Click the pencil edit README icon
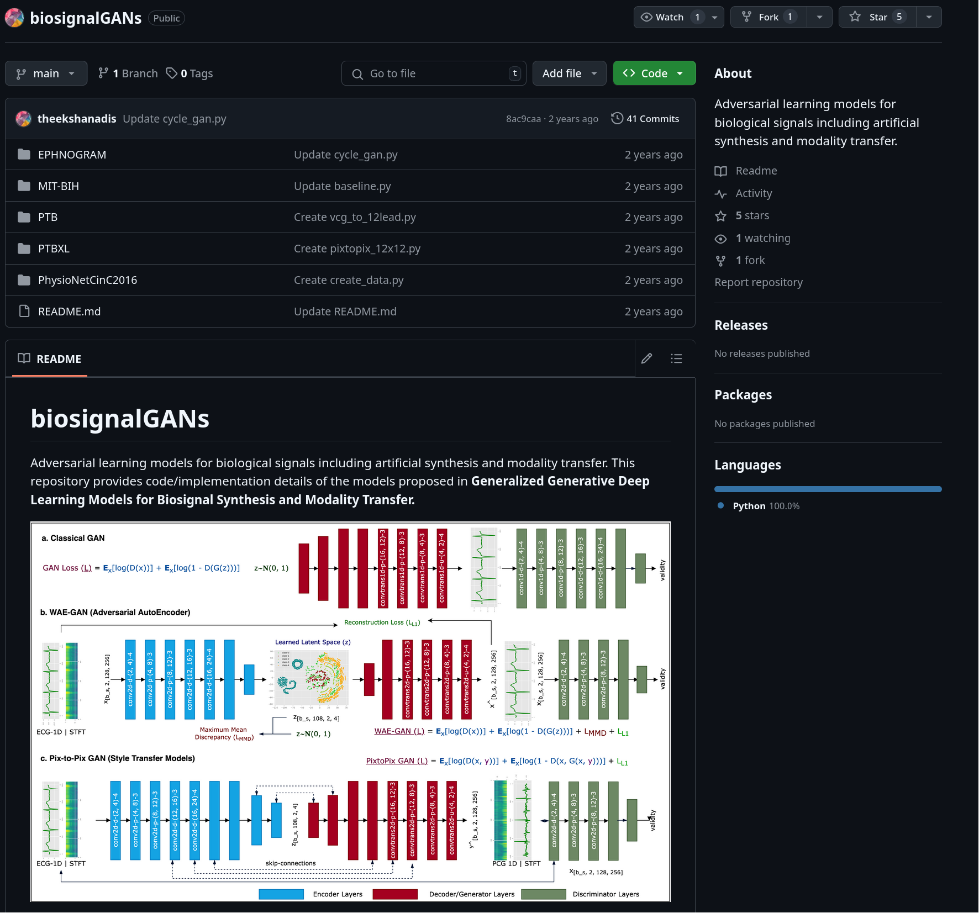 [646, 359]
